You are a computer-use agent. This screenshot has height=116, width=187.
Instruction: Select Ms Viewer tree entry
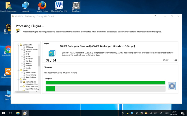[x=29, y=59]
